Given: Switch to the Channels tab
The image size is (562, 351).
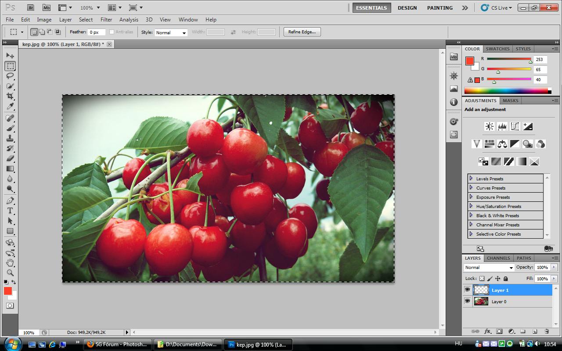Looking at the screenshot, I should click(498, 258).
